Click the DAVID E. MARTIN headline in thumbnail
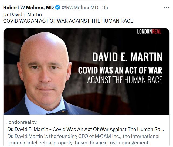 click(x=127, y=57)
